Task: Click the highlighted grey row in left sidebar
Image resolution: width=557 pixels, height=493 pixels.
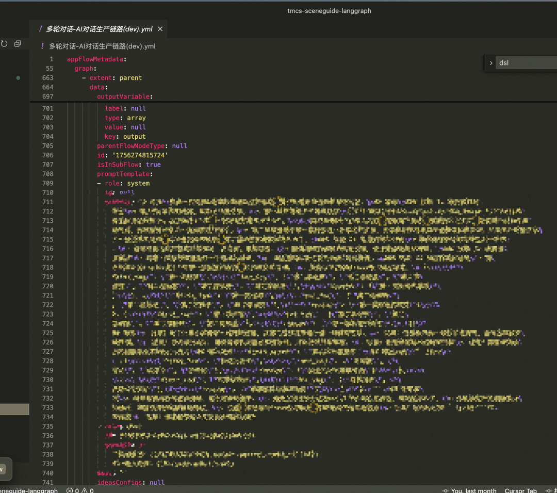Action: point(14,409)
